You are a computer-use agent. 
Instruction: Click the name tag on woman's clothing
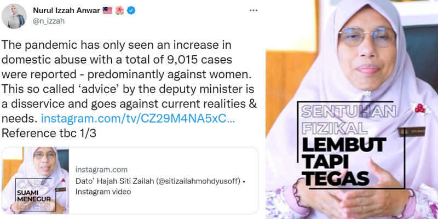pyautogui.click(x=412, y=131)
